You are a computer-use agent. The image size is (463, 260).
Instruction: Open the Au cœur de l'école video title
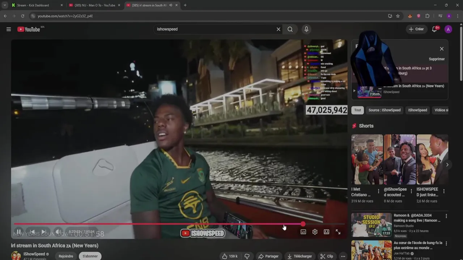[x=418, y=246]
